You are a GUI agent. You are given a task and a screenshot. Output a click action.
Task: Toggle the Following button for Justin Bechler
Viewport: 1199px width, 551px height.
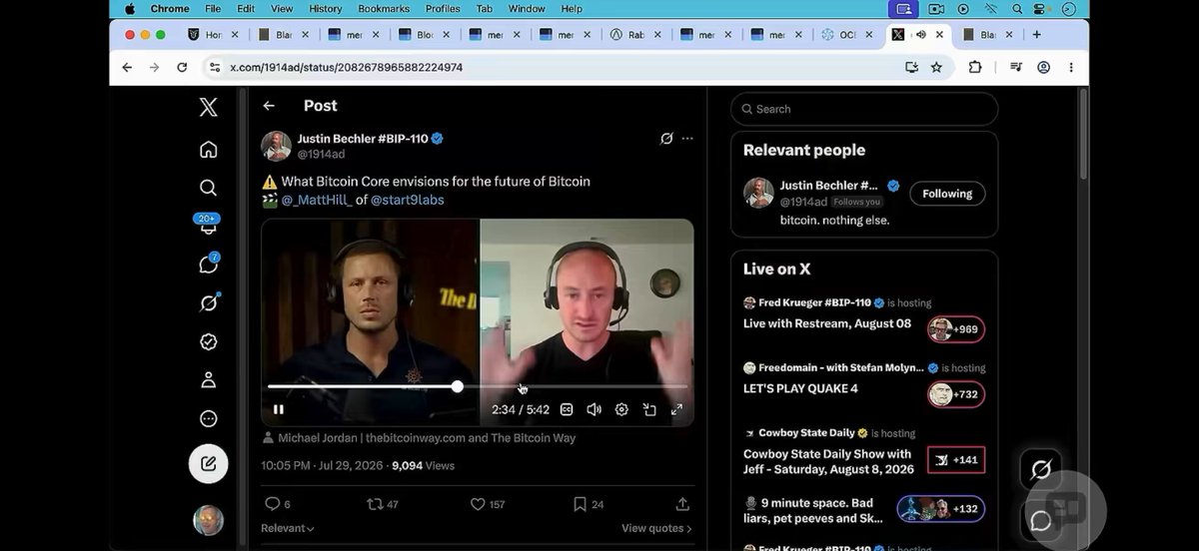(947, 194)
